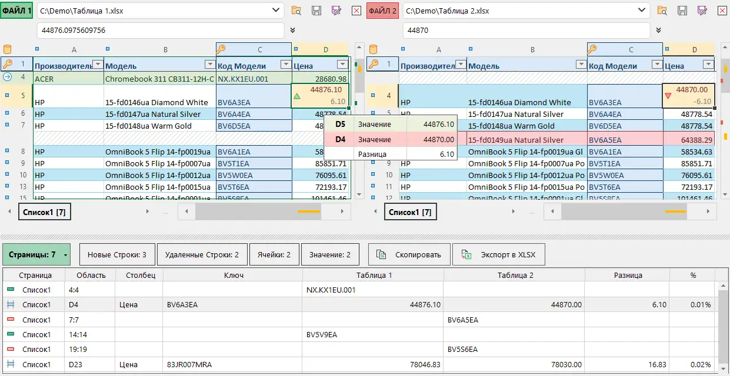
Task: Open the Модель filter dropdown in File 1
Action: [x=209, y=65]
